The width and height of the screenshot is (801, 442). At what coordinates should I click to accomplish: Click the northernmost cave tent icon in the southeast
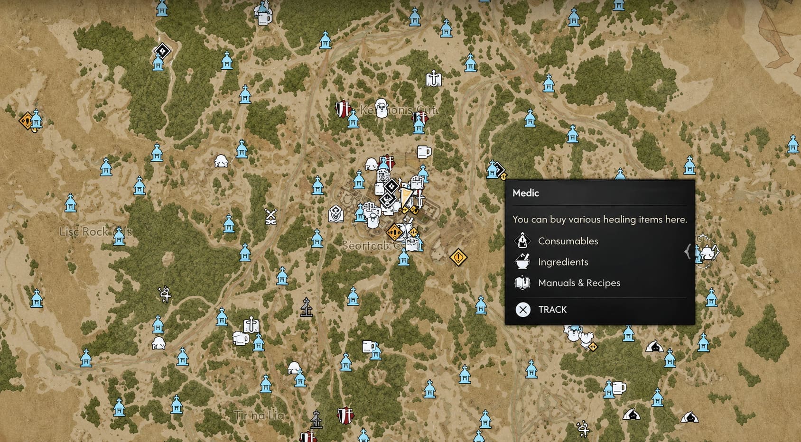654,347
